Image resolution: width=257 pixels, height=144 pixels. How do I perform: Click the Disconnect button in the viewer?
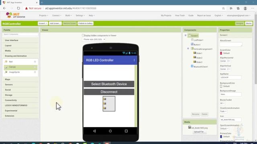click(x=109, y=92)
